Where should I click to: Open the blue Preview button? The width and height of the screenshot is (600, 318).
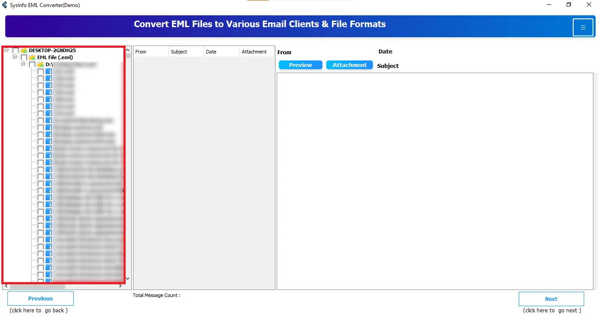[x=300, y=65]
